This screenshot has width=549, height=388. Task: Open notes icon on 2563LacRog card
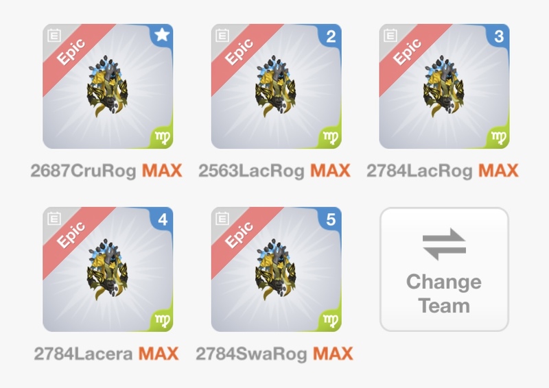coord(222,36)
